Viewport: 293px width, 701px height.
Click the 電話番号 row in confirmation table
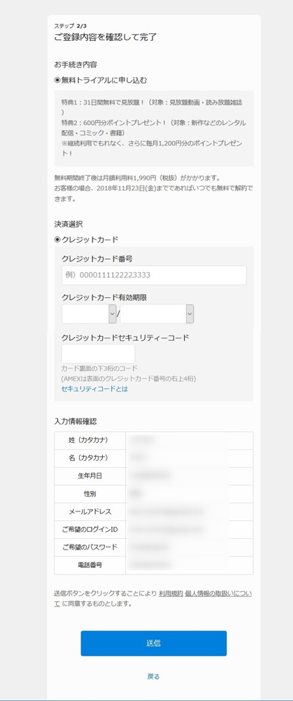click(x=153, y=565)
